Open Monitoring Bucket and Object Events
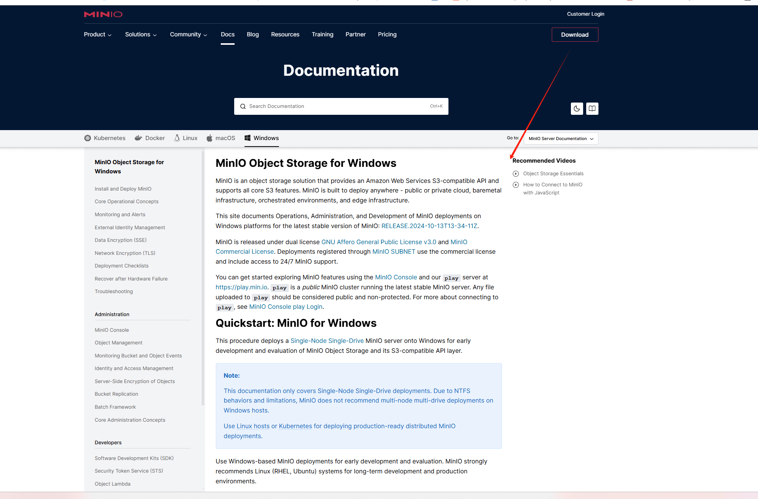The width and height of the screenshot is (758, 499). pos(139,356)
